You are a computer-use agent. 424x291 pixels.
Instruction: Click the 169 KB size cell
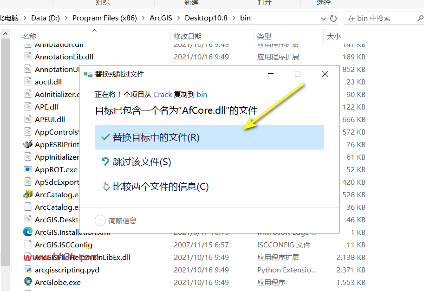354,57
